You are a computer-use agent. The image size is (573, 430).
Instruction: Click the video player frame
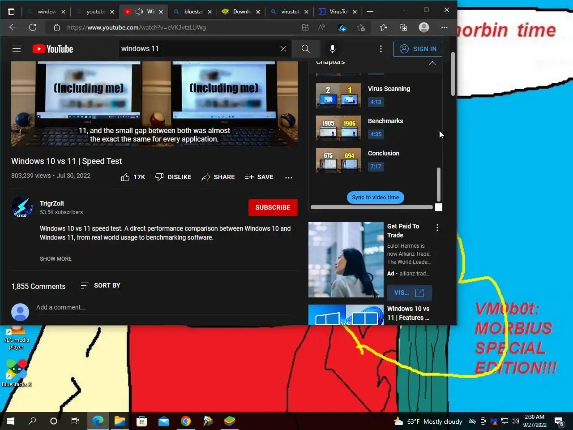[154, 104]
